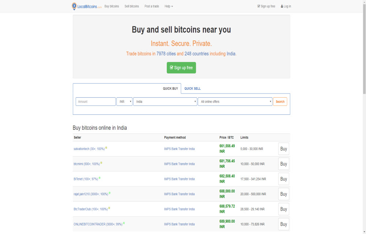Open IMPS Bank Transfer India for salvationtech
The image size is (366, 234).
(179, 149)
